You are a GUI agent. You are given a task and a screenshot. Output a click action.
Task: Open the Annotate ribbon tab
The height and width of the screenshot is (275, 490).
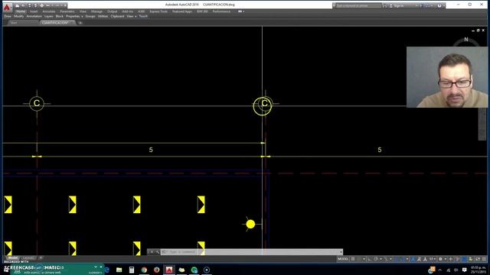(x=49, y=11)
